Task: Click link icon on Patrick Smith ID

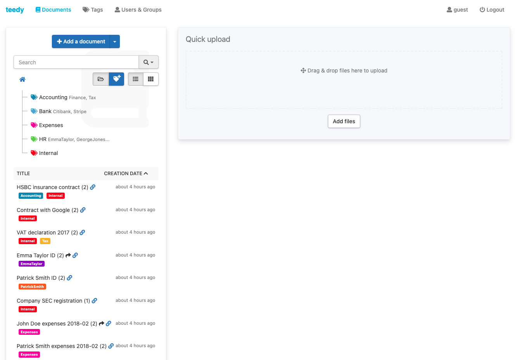Action: point(69,278)
